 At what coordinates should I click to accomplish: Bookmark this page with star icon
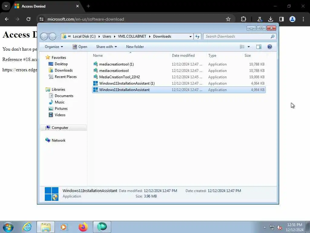click(228, 19)
